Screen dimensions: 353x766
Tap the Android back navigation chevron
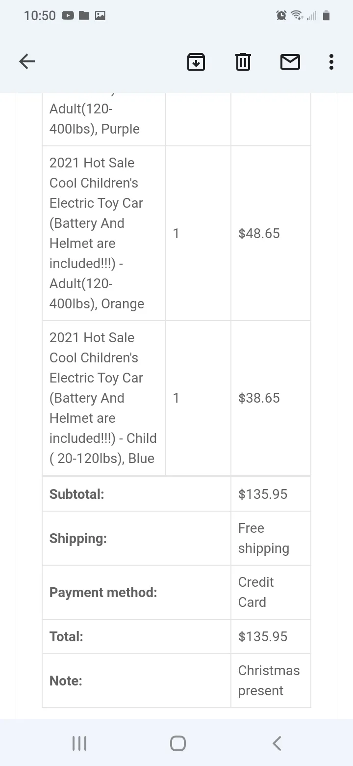[x=277, y=743]
